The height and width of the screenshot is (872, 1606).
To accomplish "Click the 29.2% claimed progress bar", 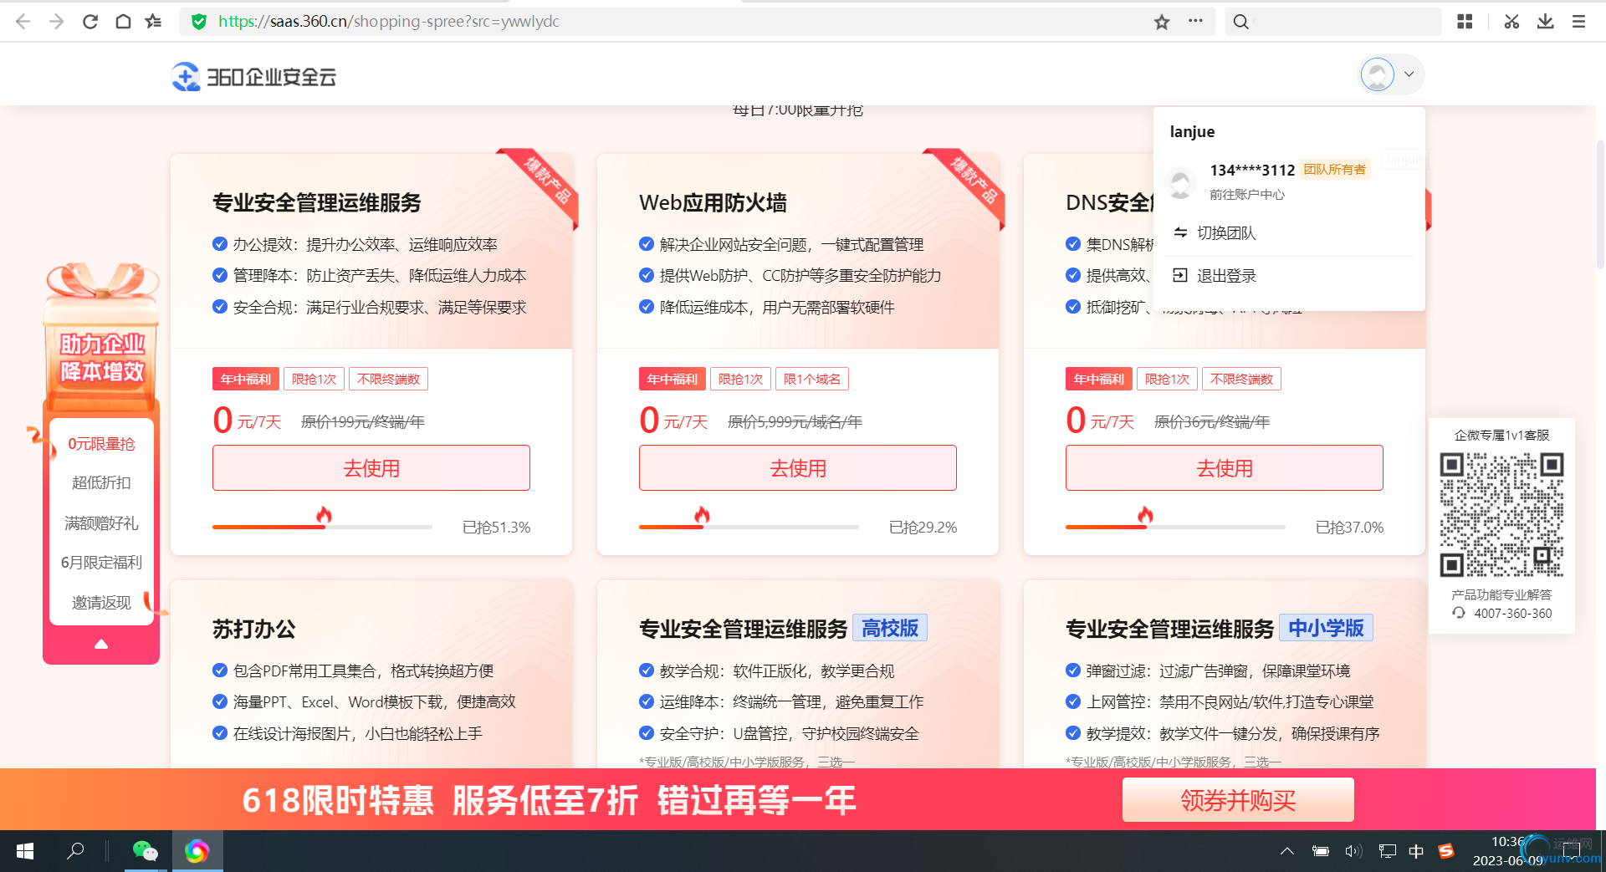I will [749, 527].
